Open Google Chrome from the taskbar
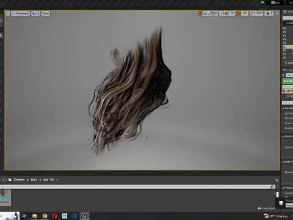Image resolution: width=293 pixels, height=220 pixels. point(45,216)
